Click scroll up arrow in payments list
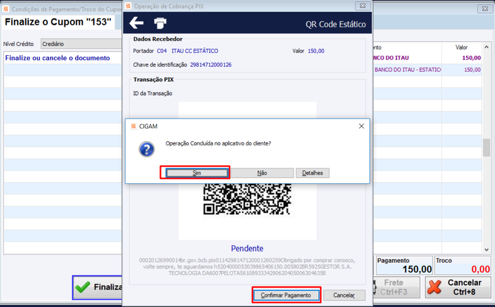495x307 pixels. coord(486,48)
